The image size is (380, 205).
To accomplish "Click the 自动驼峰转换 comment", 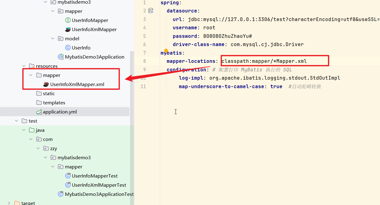I will coord(305,87).
